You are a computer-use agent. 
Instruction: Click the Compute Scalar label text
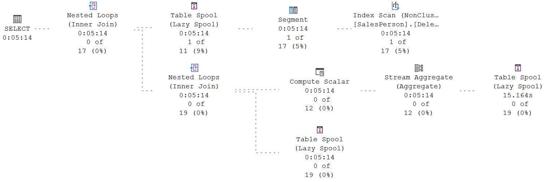(320, 82)
